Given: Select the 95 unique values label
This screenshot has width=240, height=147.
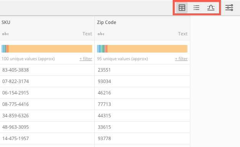Looking at the screenshot, I should [122, 59].
